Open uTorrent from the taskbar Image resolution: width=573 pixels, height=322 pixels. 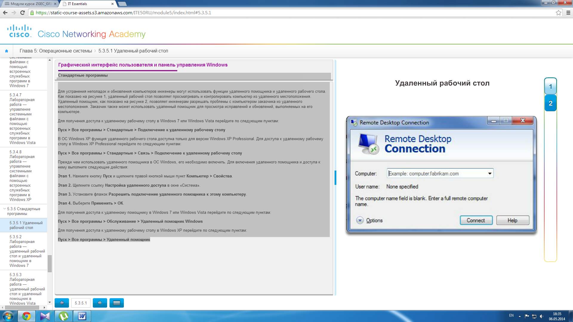pyautogui.click(x=64, y=316)
